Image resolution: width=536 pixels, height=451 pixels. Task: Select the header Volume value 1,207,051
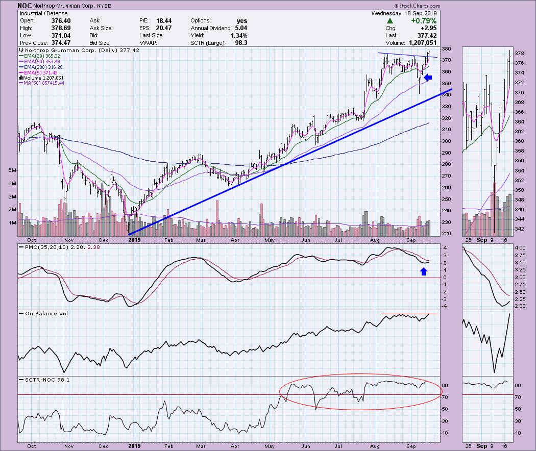pyautogui.click(x=422, y=43)
